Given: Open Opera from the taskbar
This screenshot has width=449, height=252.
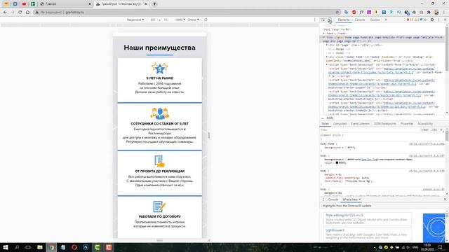Looking at the screenshot, I should (74, 247).
